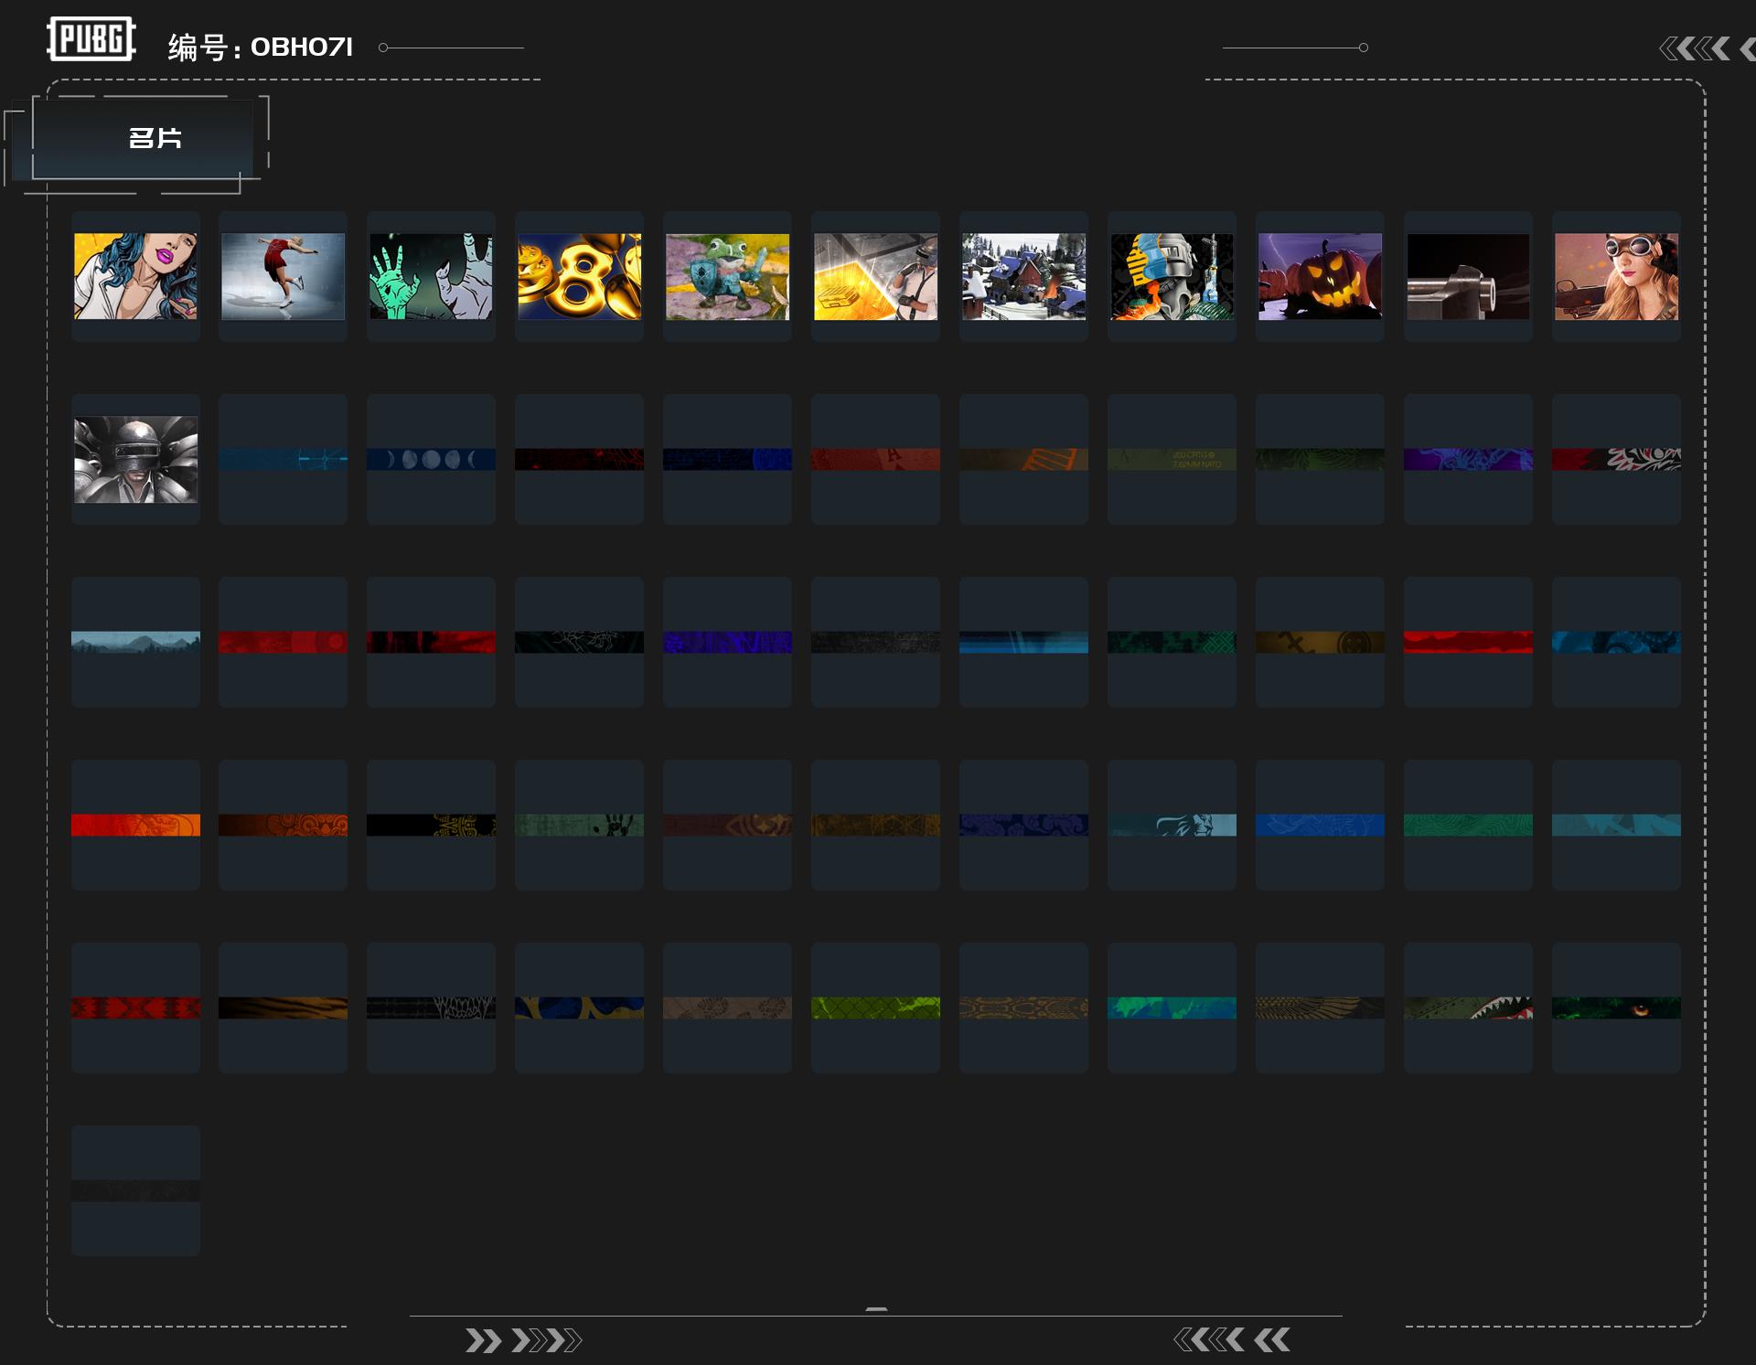Viewport: 1756px width, 1365px height.
Task: Click the PUBG logo
Action: pos(91,39)
